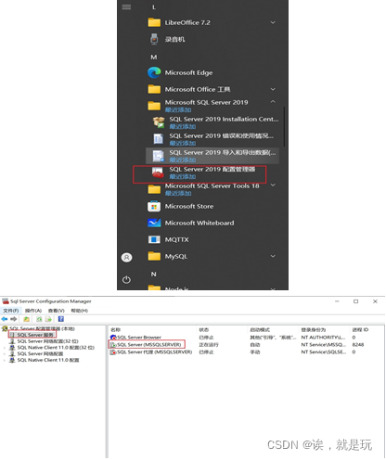Open the 文件(F) menu
This screenshot has height=460, width=386.
pos(11,311)
